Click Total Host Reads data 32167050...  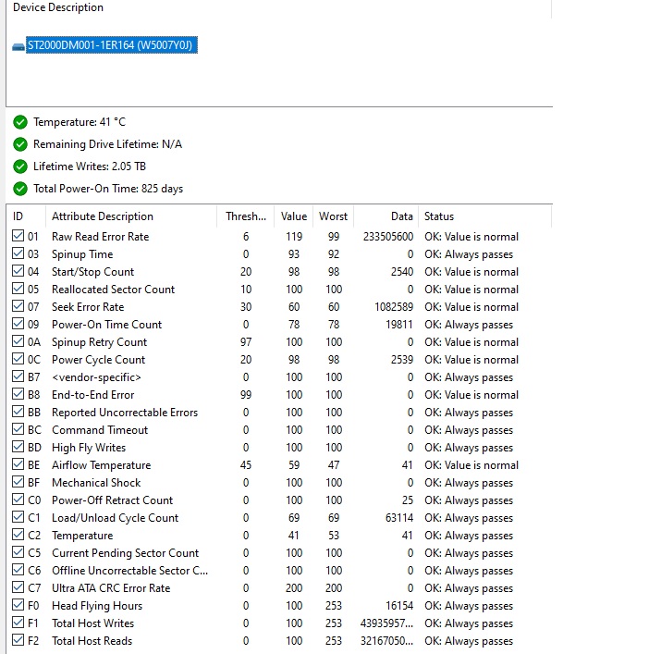point(386,641)
